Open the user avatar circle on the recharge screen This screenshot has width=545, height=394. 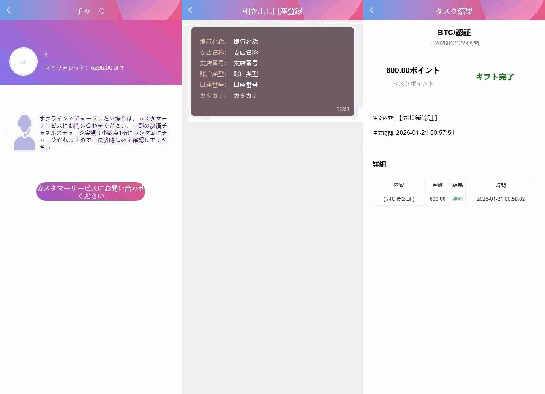(23, 61)
